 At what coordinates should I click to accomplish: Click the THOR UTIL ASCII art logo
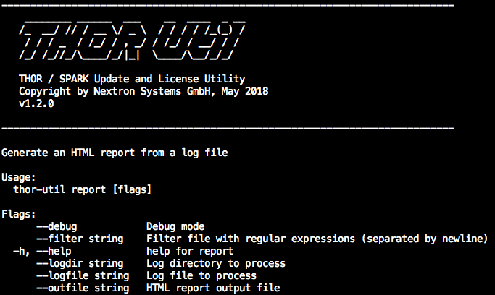click(130, 41)
